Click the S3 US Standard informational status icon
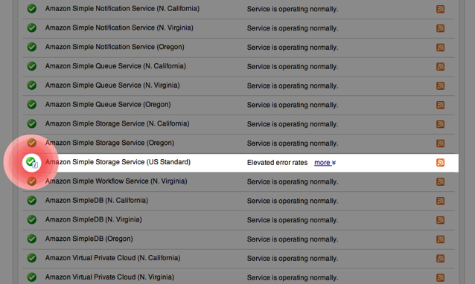Screen dimensions: 475x284 (x=31, y=162)
